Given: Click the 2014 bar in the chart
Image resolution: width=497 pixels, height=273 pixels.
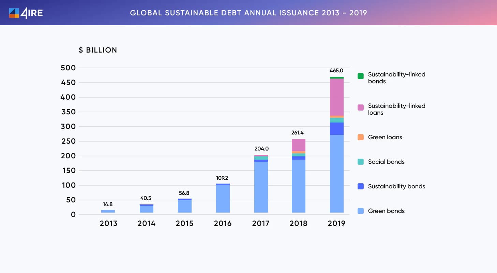Looking at the screenshot, I should click(x=147, y=209).
